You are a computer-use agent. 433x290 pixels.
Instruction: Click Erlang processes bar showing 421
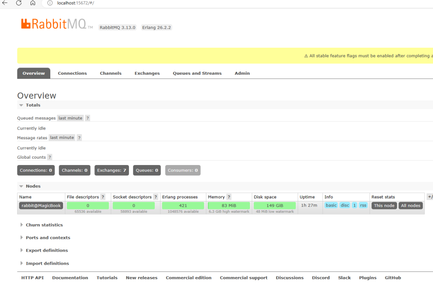(x=183, y=206)
